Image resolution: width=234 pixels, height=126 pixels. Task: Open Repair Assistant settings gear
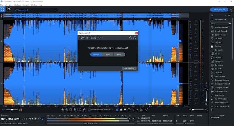click(x=130, y=38)
